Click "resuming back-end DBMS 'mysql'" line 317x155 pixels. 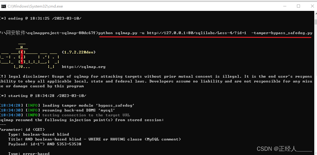(58, 110)
